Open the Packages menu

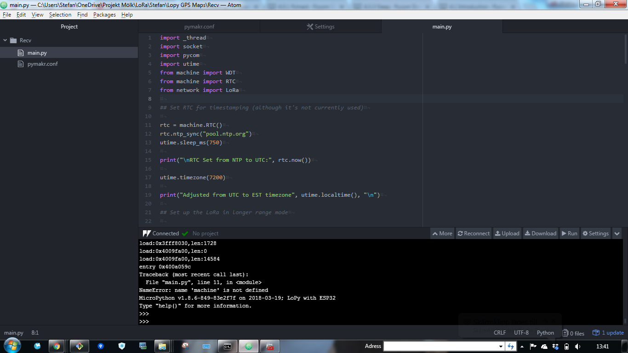pyautogui.click(x=104, y=15)
